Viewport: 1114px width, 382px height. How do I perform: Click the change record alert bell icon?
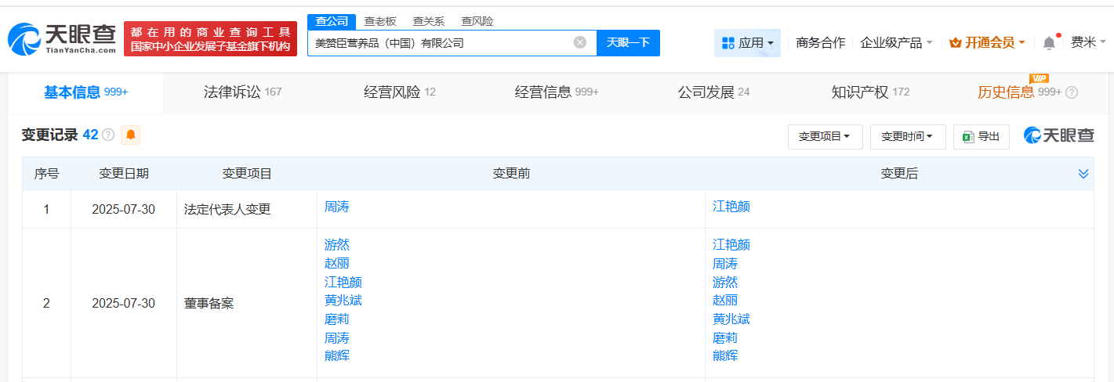point(130,135)
